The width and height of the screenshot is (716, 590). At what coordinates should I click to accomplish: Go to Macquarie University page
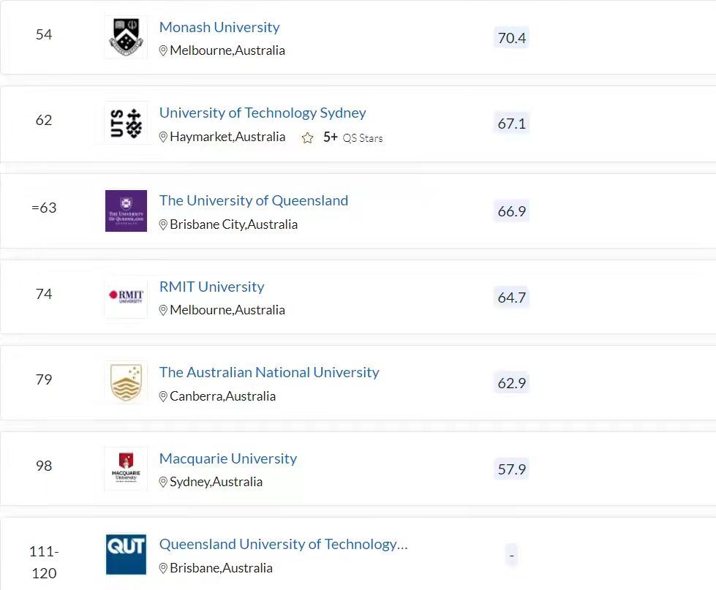point(228,458)
